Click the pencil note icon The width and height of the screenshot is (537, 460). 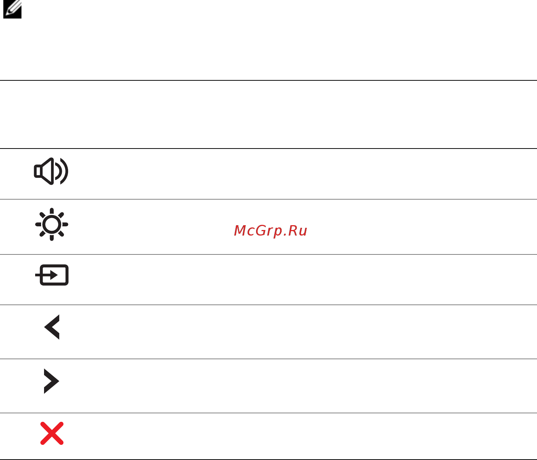(x=12, y=9)
